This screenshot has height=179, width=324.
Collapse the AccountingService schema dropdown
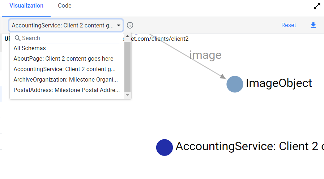tap(66, 25)
